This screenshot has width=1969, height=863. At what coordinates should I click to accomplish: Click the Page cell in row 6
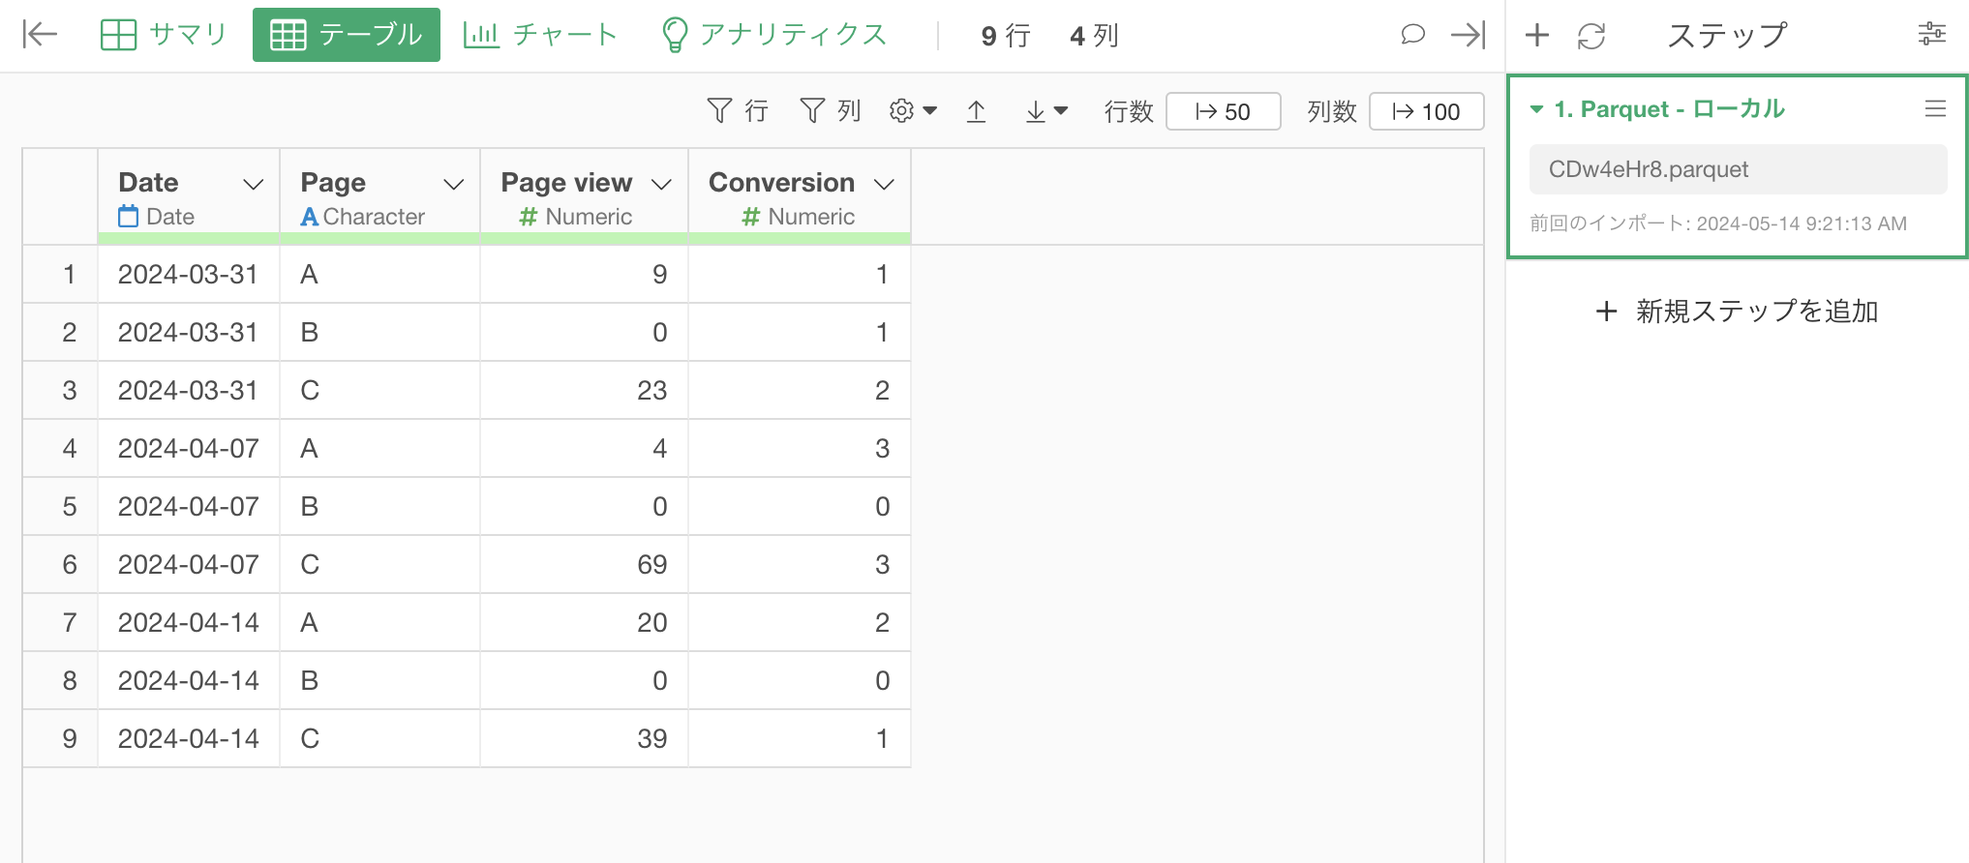pos(380,564)
